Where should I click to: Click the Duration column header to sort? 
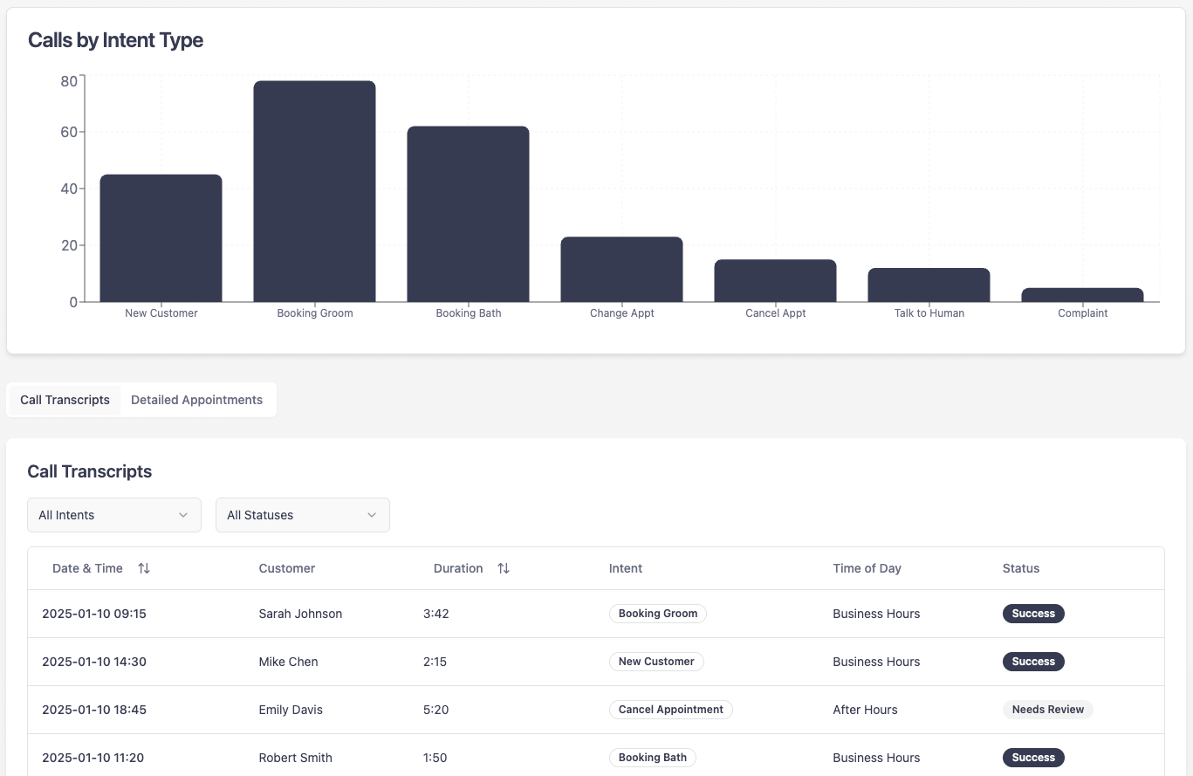tap(458, 568)
